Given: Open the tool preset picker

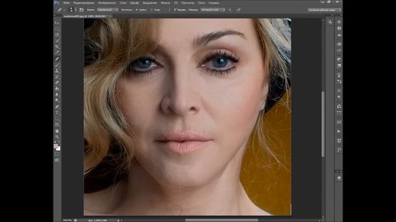Looking at the screenshot, I should (x=61, y=10).
